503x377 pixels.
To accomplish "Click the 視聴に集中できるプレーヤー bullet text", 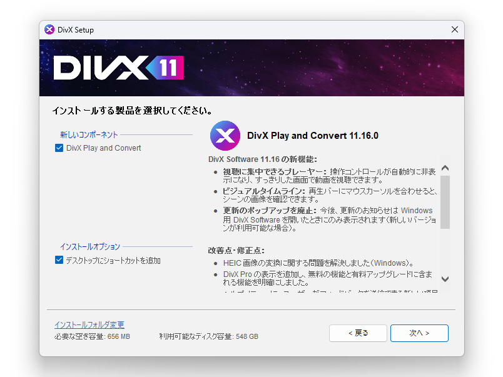I will (330, 176).
